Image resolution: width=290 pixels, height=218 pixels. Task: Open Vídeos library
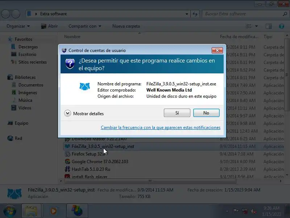(x=25, y=108)
